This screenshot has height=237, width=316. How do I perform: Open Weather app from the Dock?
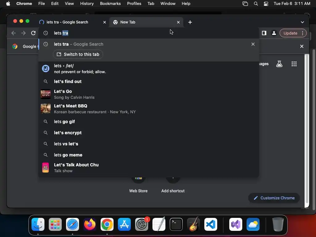point(253,224)
